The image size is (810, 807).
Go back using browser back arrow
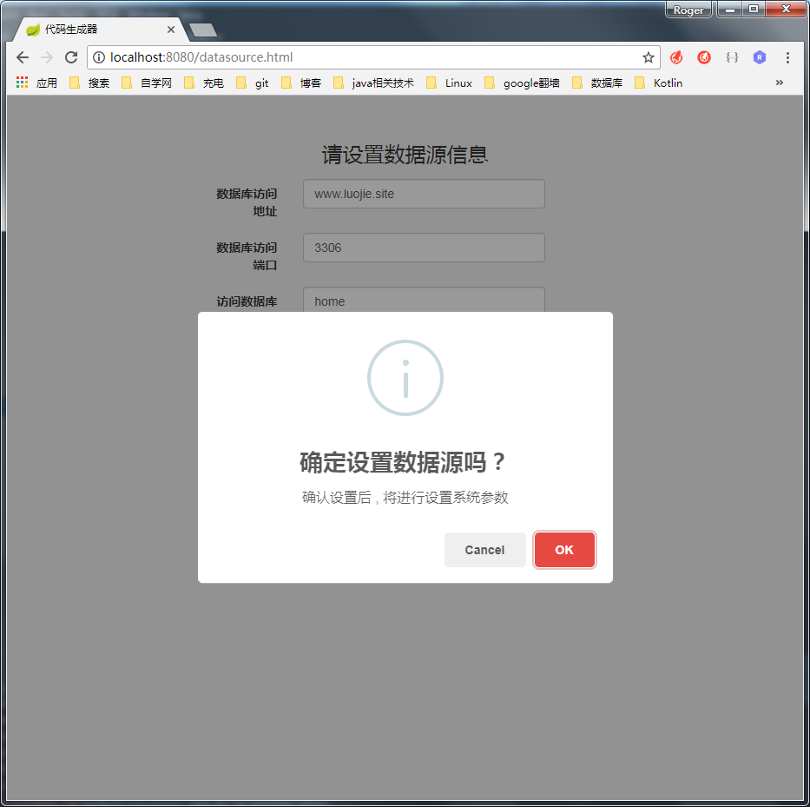(23, 56)
